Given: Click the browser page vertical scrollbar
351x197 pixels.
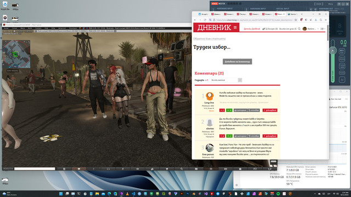Looking at the screenshot, I should click(x=328, y=33).
